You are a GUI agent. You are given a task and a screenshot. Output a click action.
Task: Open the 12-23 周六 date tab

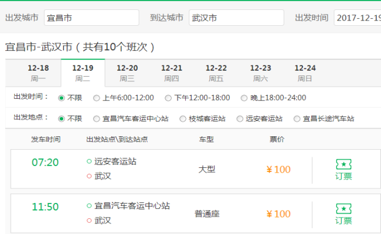pyautogui.click(x=260, y=73)
